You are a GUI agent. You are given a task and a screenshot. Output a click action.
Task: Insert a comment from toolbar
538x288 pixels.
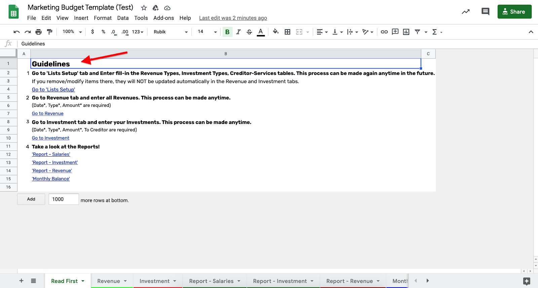point(395,32)
